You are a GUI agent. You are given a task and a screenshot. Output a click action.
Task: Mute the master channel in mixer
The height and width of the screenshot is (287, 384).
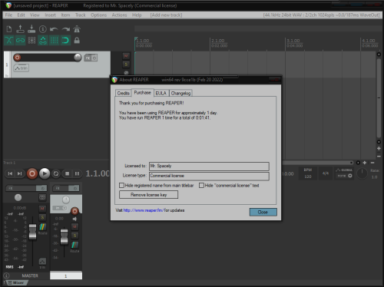[42, 209]
